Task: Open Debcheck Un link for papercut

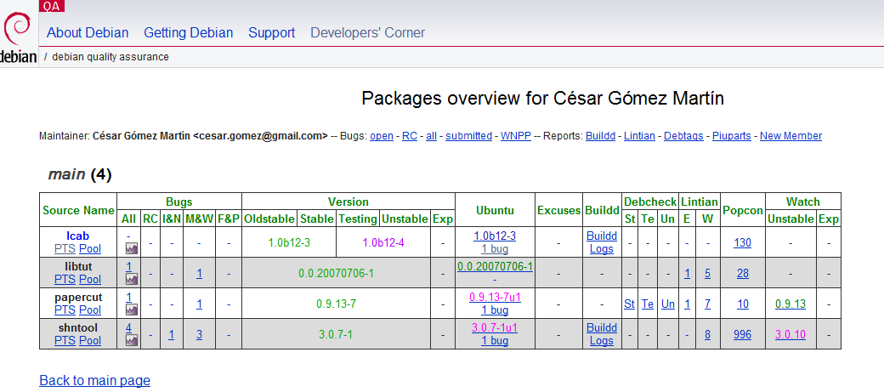Action: point(667,304)
